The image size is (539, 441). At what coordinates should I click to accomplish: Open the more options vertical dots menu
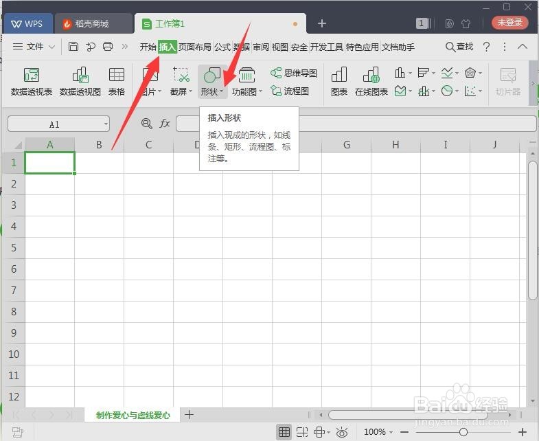point(504,47)
